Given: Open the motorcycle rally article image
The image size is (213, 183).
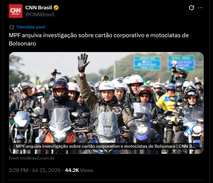Looking at the screenshot, I should tap(106, 103).
